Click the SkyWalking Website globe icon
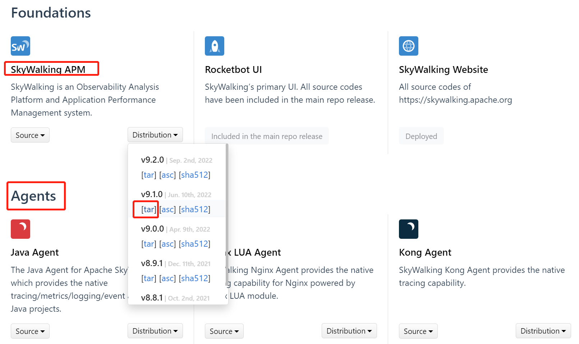Image resolution: width=579 pixels, height=344 pixels. tap(409, 46)
